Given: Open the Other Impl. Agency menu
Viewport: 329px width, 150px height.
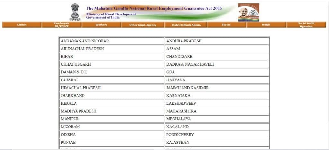Looking at the screenshot, I should pyautogui.click(x=143, y=25).
